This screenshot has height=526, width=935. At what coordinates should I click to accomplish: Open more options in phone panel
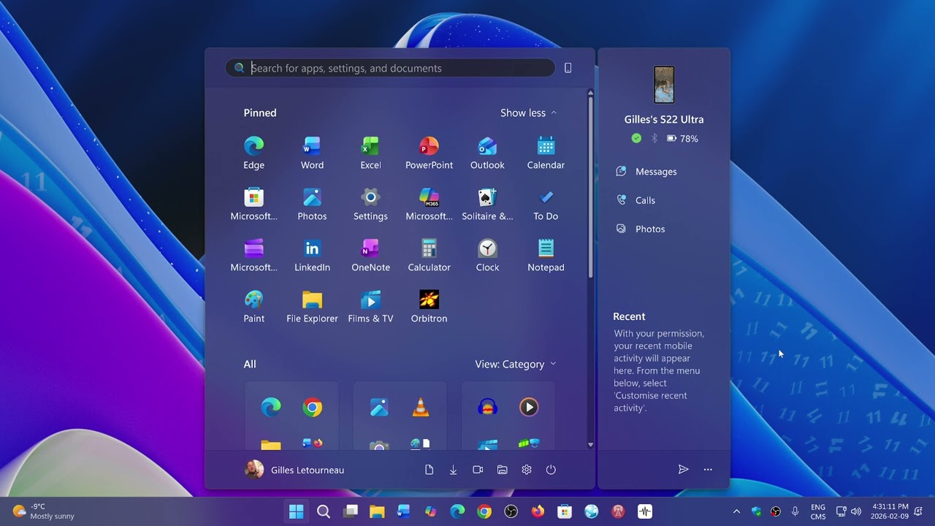[x=708, y=470]
